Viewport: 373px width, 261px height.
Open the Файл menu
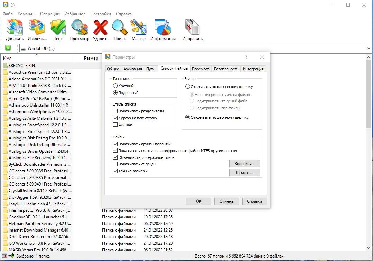[8, 14]
